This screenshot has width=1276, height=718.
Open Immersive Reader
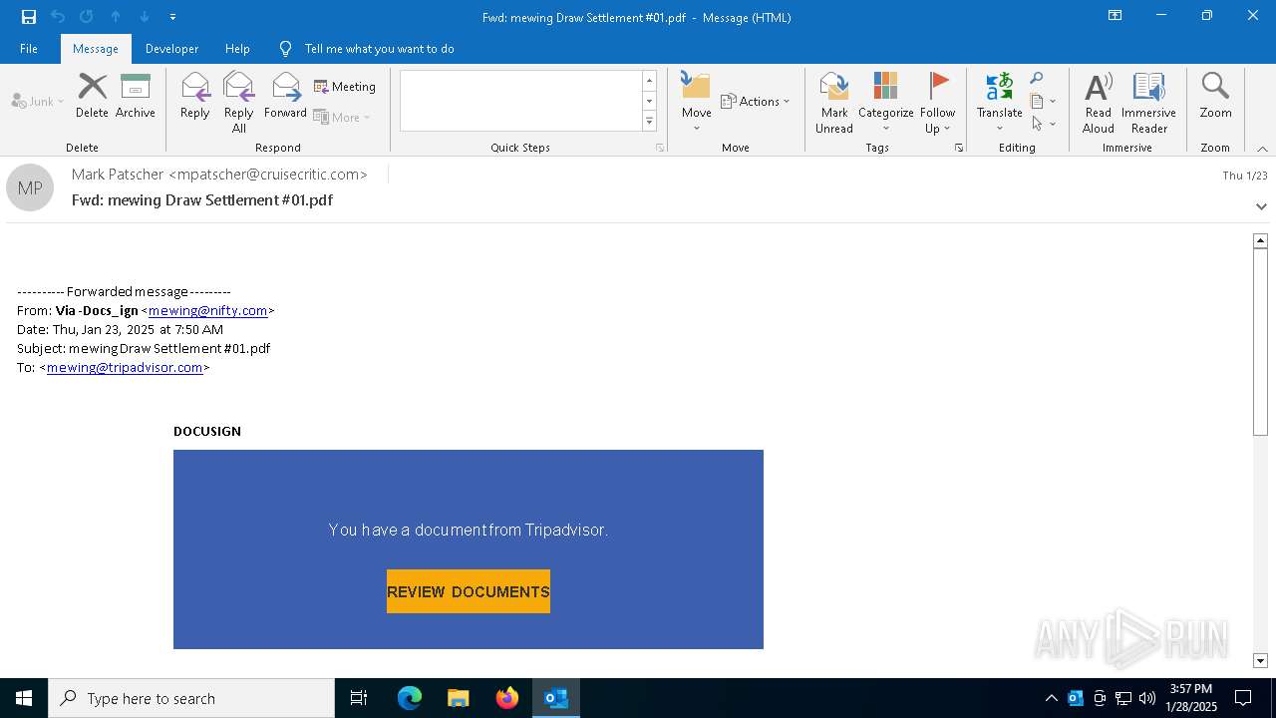point(1149,102)
